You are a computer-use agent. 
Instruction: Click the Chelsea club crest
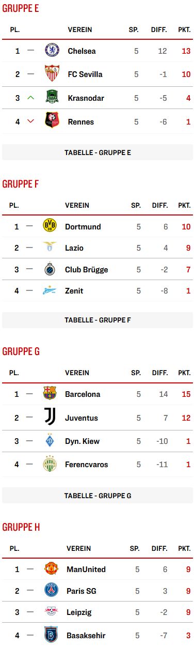[51, 51]
